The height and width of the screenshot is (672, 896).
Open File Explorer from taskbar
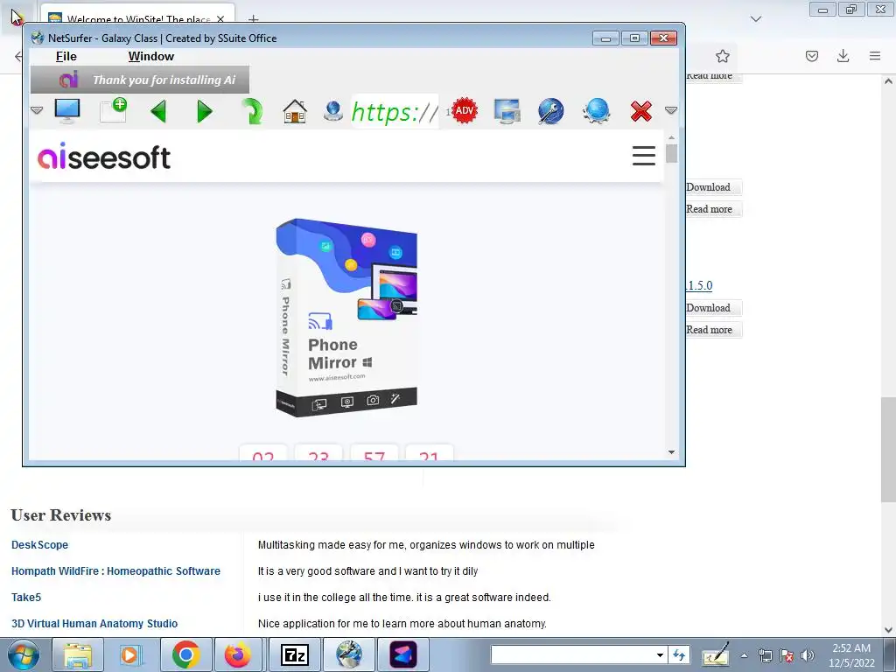(x=78, y=654)
